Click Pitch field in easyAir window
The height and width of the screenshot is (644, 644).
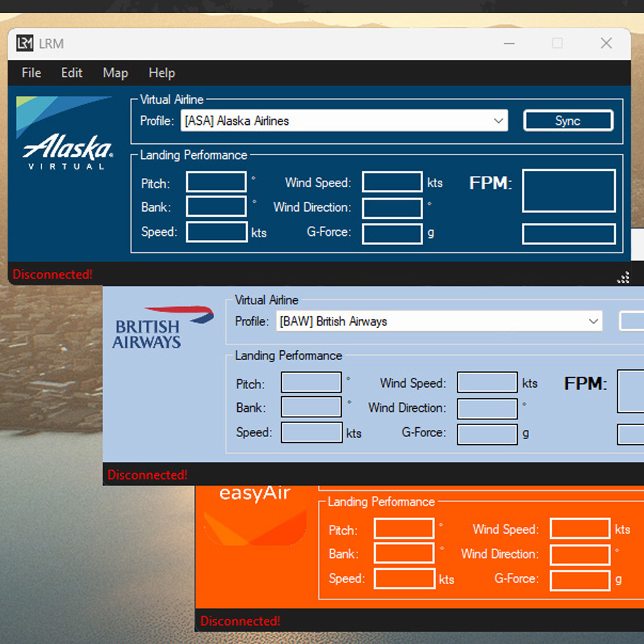pyautogui.click(x=404, y=528)
